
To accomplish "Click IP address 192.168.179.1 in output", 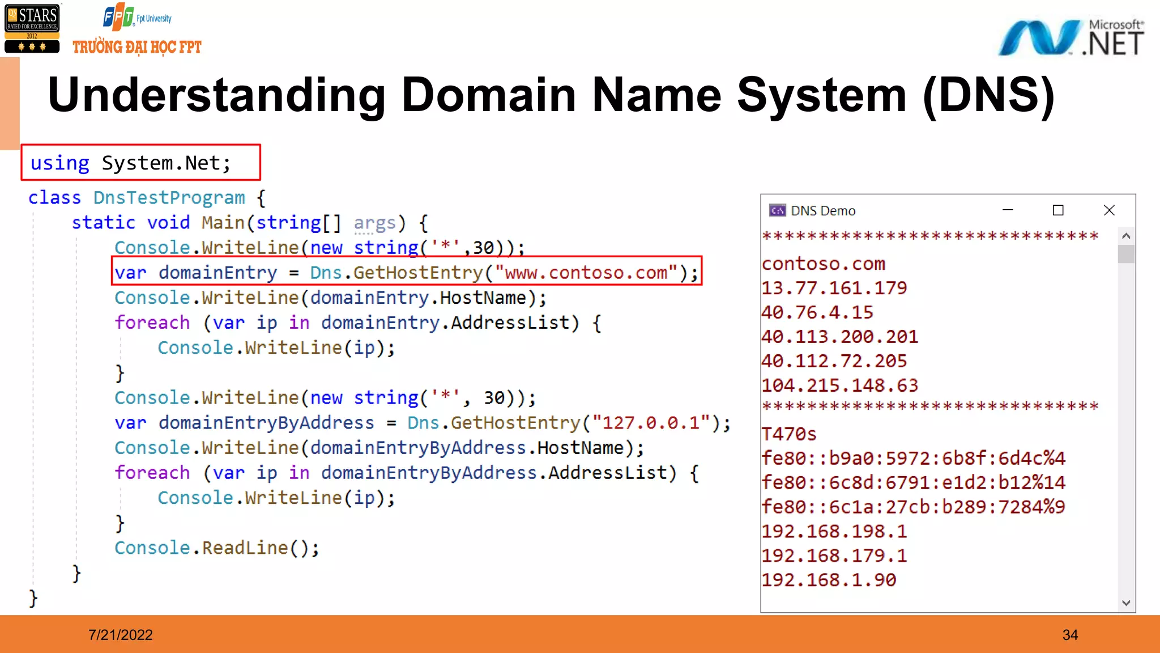I will tap(834, 556).
